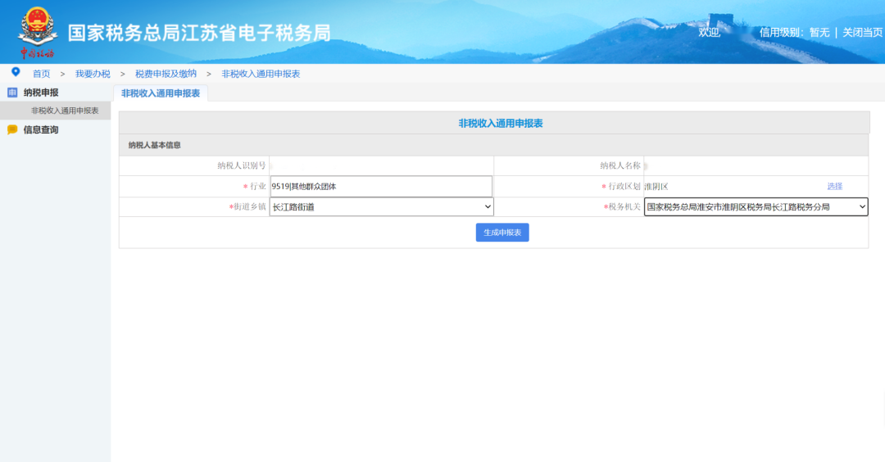Screen dimensions: 885x462
Task: Click the 淮阴区 administrative region value
Action: click(656, 187)
